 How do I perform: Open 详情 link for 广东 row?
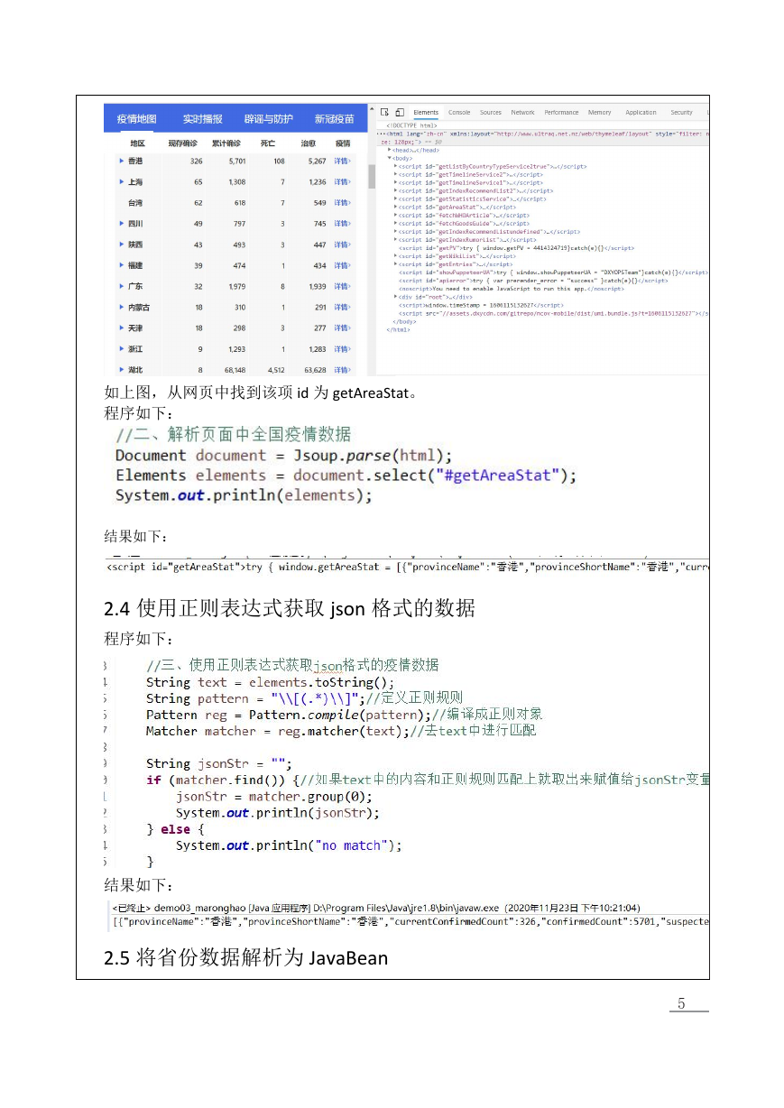click(x=343, y=286)
